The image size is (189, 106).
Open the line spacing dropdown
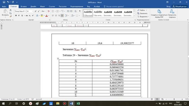[67, 16]
